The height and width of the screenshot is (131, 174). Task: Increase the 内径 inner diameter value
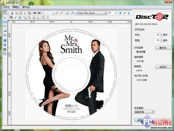(161, 34)
